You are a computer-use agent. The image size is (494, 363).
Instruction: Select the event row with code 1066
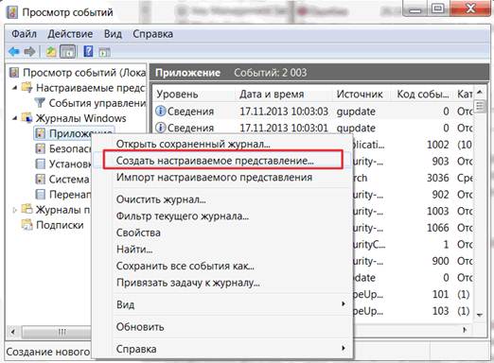pyautogui.click(x=413, y=228)
